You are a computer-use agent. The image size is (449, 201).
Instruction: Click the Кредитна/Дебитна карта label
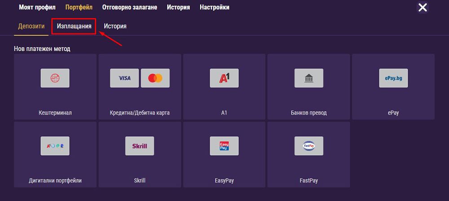point(140,113)
